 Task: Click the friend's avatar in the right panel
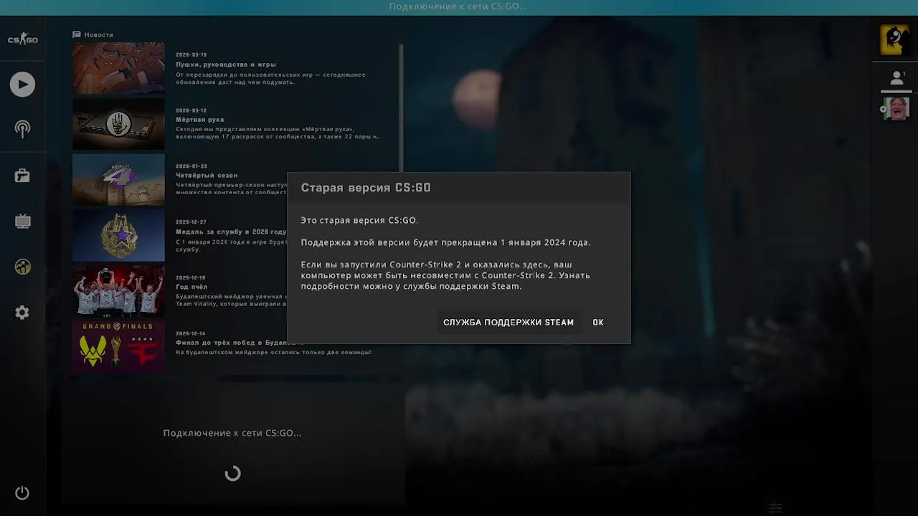pos(896,109)
